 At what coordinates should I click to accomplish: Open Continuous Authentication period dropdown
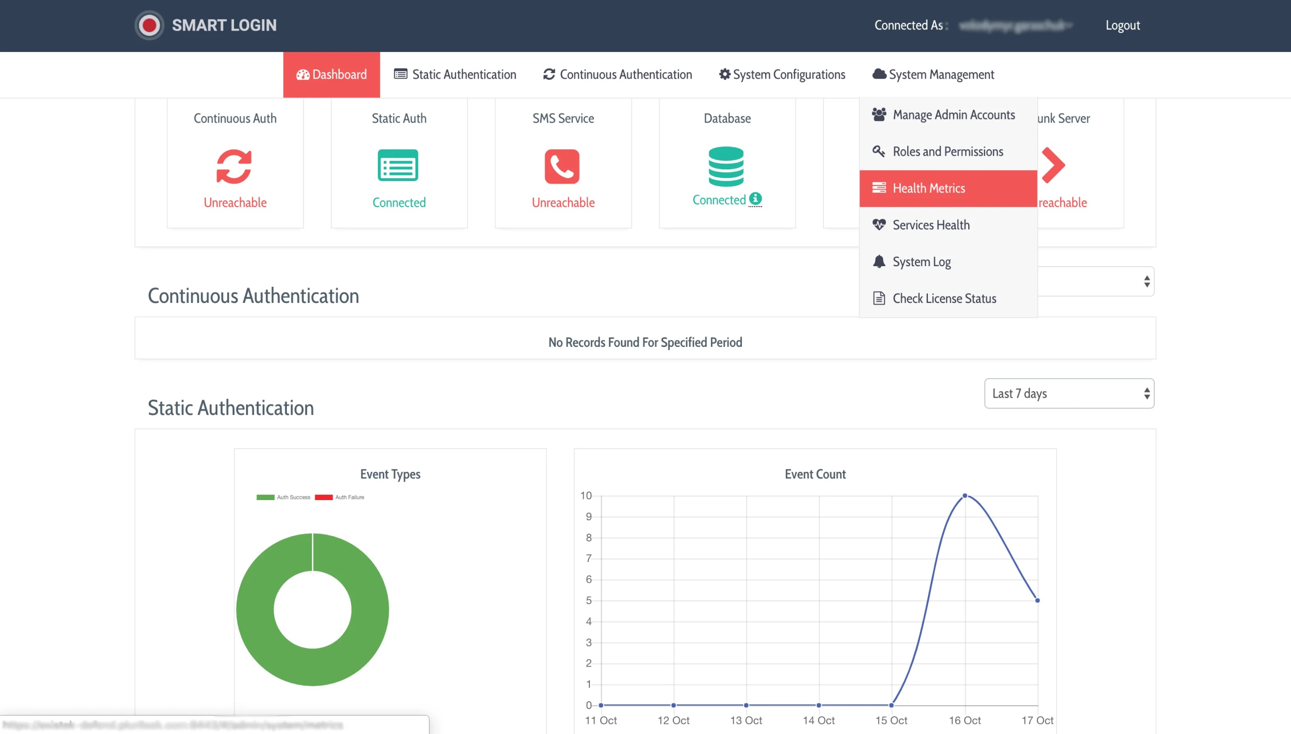[1095, 282]
